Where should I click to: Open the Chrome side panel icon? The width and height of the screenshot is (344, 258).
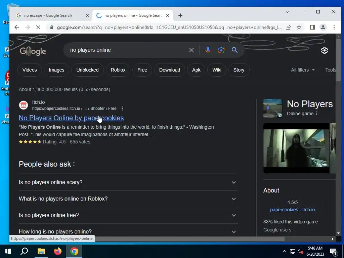coord(312,27)
